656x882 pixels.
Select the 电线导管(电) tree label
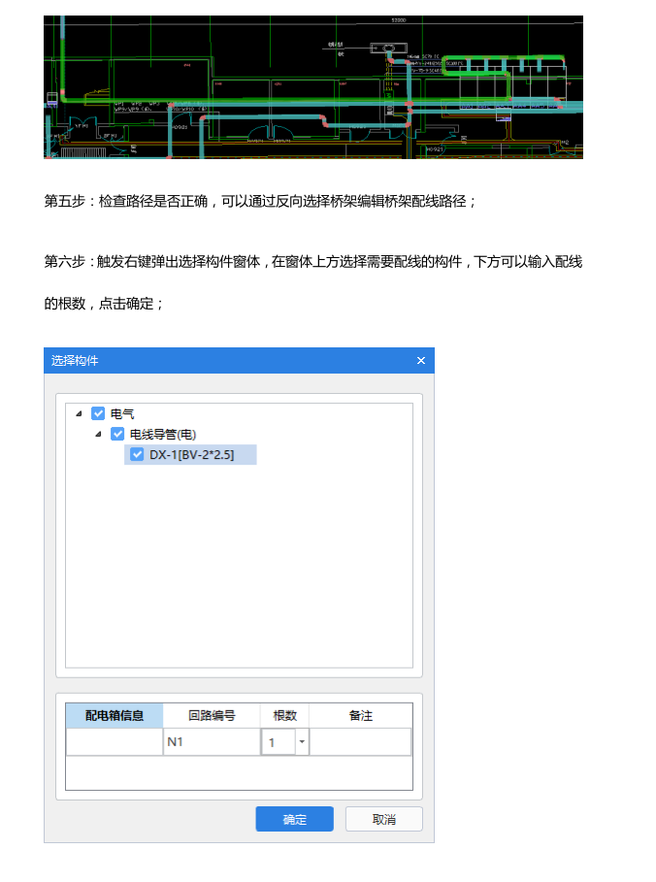click(x=163, y=435)
